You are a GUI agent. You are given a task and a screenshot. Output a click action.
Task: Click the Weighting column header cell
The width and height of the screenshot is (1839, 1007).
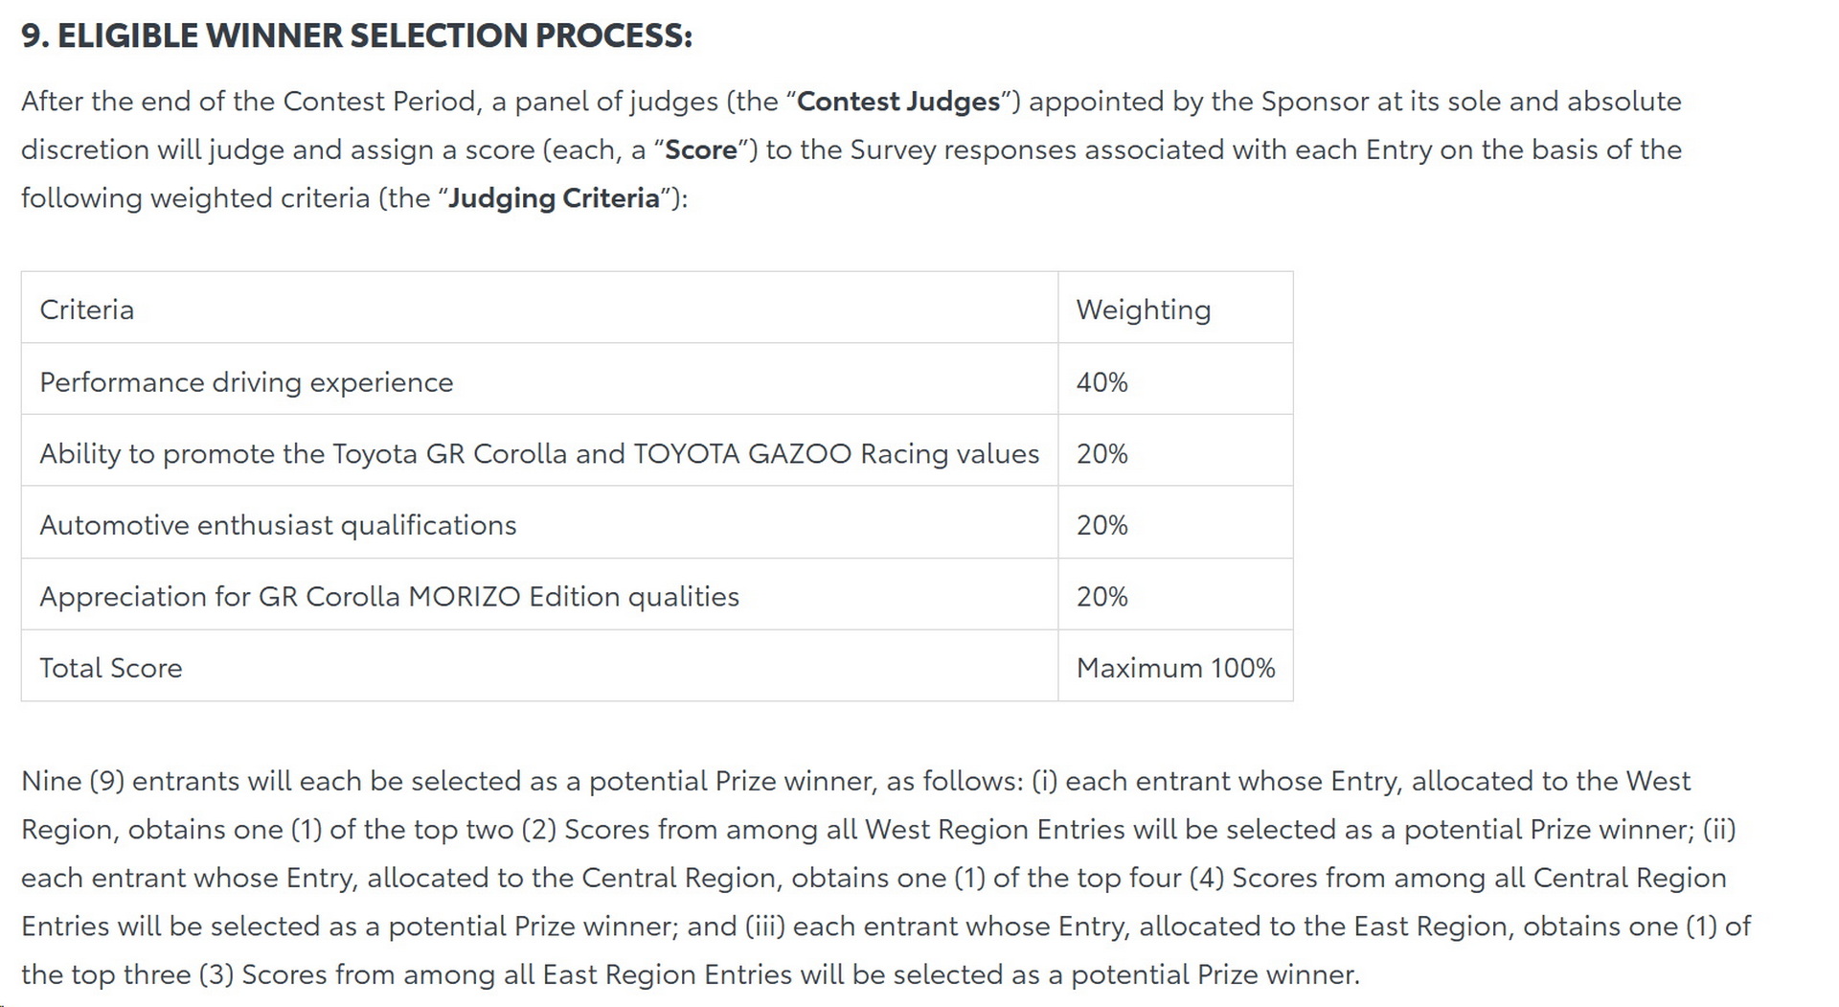coord(1143,309)
